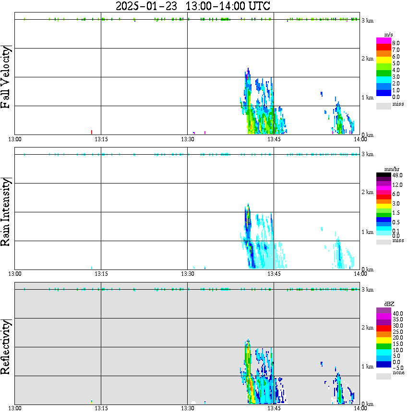
Task: Click the '13:15' tick under Fall Velocity panel
Action: tap(101, 139)
